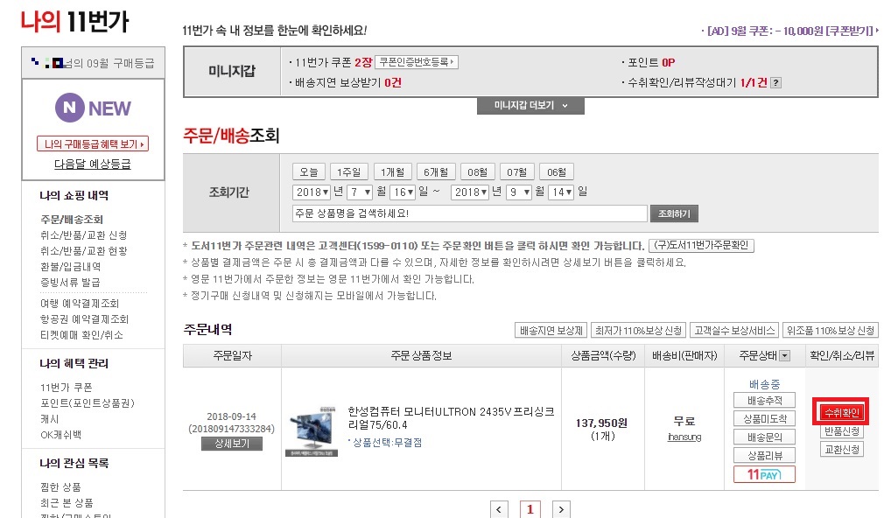This screenshot has width=884, height=518.
Task: Open the 한성컴퓨터 모니터 product name link
Action: pyautogui.click(x=451, y=418)
